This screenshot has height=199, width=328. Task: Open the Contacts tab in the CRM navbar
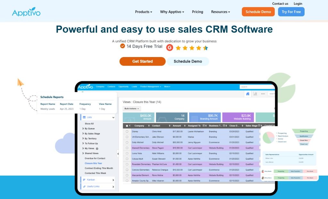tap(111, 87)
